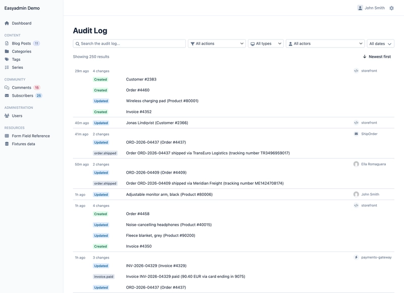Image resolution: width=404 pixels, height=293 pixels.
Task: Open Fleece blanket, grey product entry
Action: pyautogui.click(x=161, y=235)
